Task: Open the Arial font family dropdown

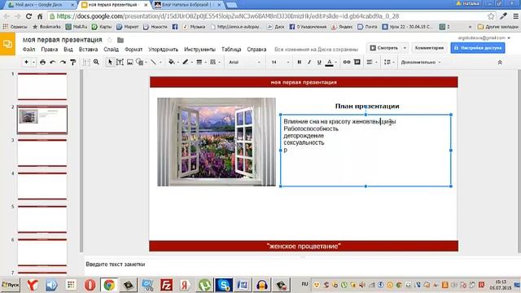Action: (244, 62)
